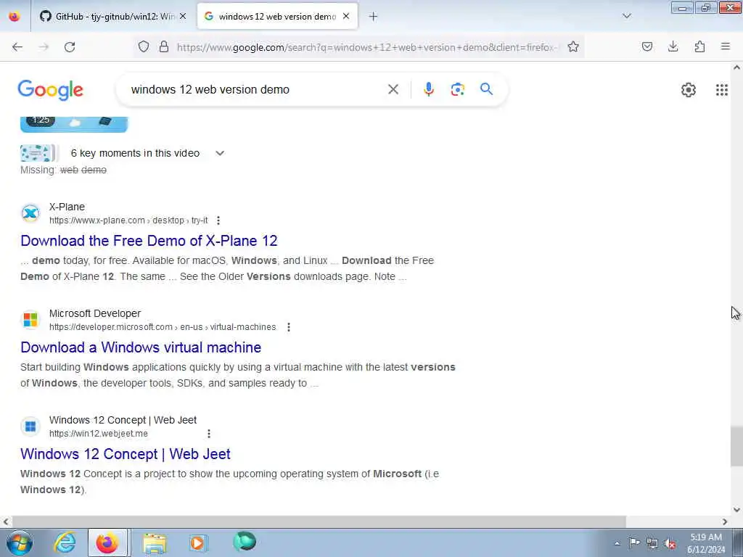Viewport: 743px width, 557px height.
Task: Click the vertical scrollbar down arrow
Action: [736, 510]
